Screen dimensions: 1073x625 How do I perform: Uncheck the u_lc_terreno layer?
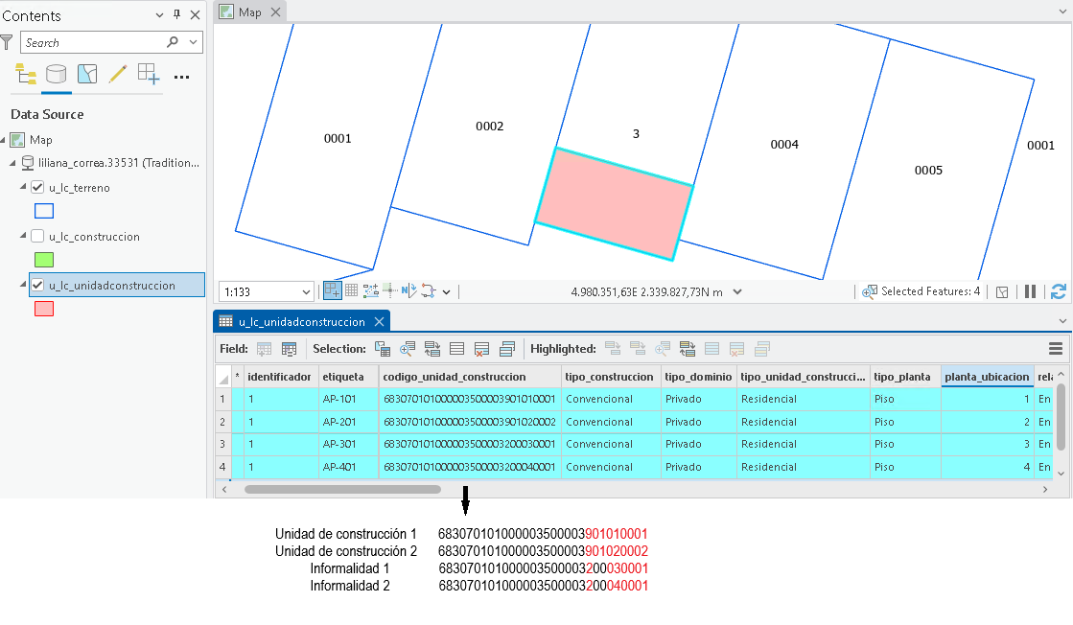point(37,187)
